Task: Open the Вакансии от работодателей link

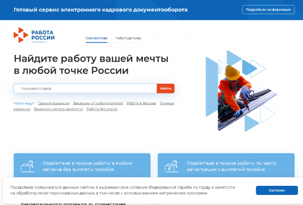Action: [x=98, y=103]
